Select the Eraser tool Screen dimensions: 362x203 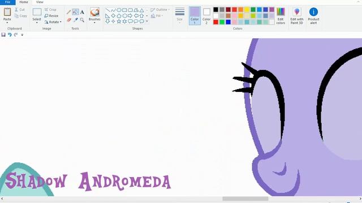pyautogui.click(x=69, y=20)
